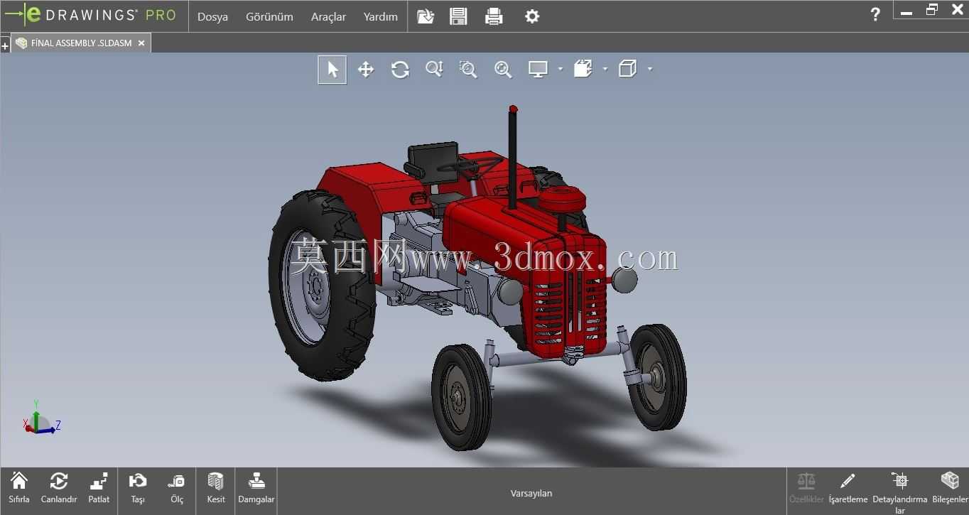This screenshot has height=515, width=969.
Task: Click the print icon
Action: click(x=494, y=16)
